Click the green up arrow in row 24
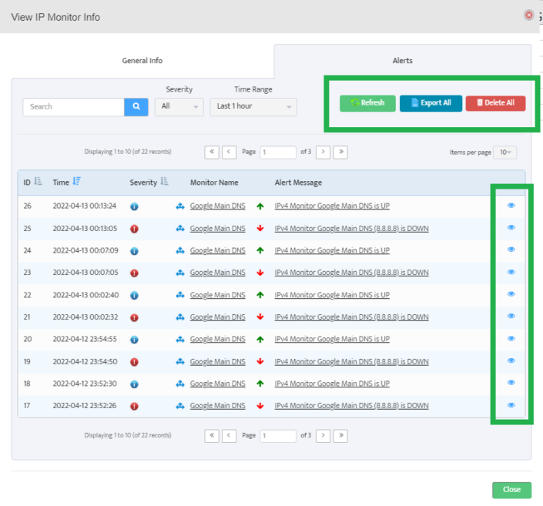The height and width of the screenshot is (506, 543). pos(260,250)
